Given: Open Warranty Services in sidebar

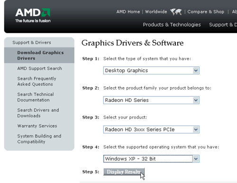Looking at the screenshot, I should [37, 126].
